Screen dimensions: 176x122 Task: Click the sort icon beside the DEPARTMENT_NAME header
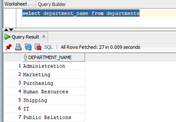25,57
